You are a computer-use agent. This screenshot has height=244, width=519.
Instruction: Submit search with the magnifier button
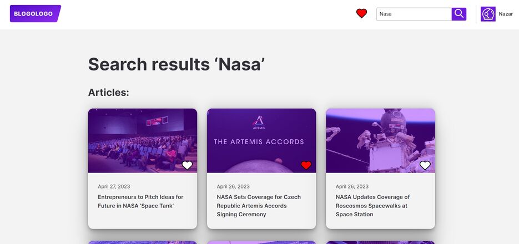pos(458,14)
